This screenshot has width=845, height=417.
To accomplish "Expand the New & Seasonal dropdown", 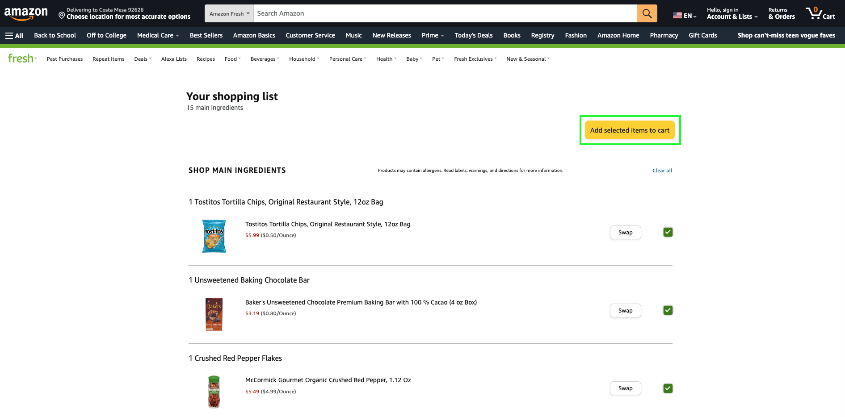I will 528,59.
